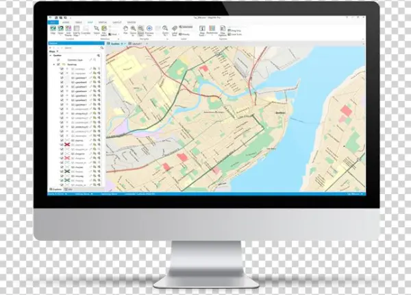Open the Redistricter tool
411x295 pixels.
212,29
